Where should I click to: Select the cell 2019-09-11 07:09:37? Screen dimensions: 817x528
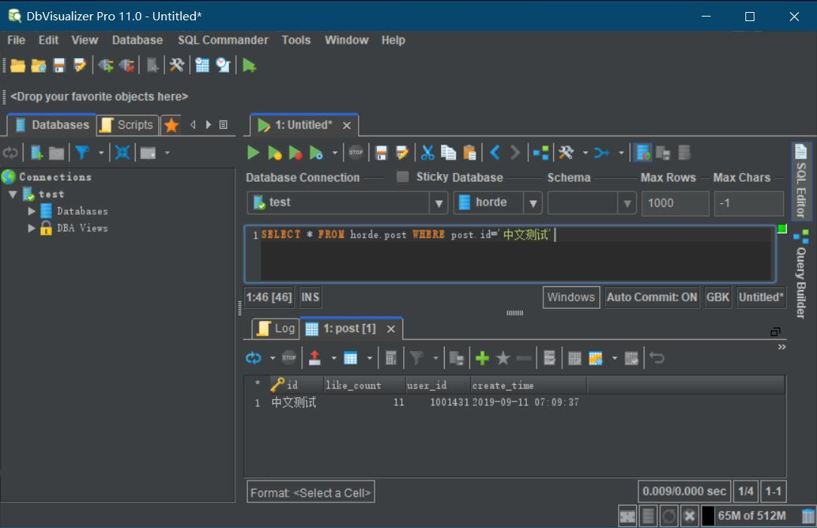[528, 402]
